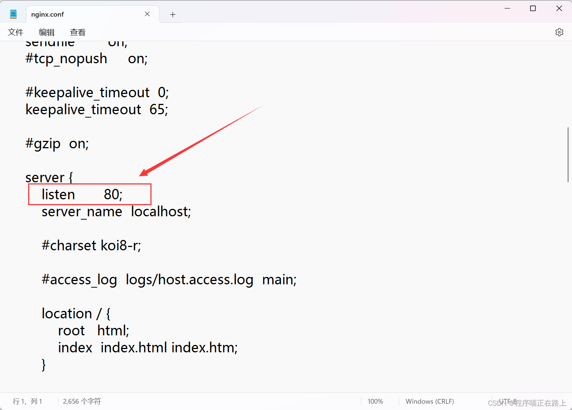Place cursor on 'server_name localhost;' line
The image size is (572, 410).
pos(116,212)
